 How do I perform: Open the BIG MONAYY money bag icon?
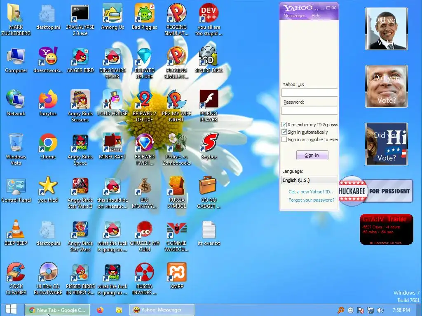pyautogui.click(x=144, y=186)
